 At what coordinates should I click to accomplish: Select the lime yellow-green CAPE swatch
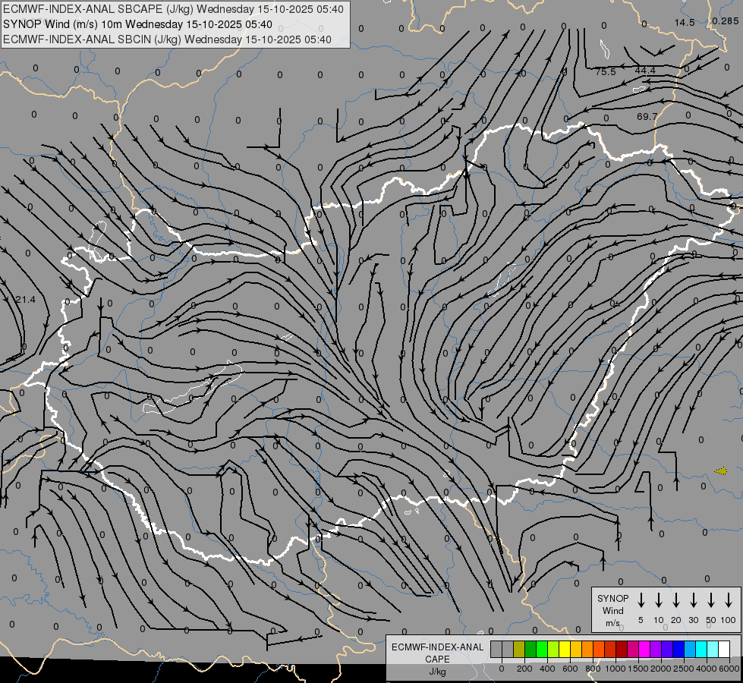553,649
